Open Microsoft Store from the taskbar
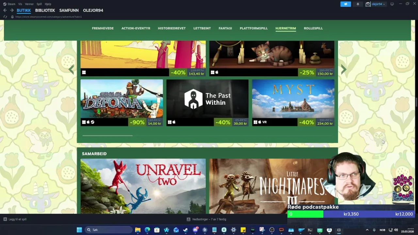 click(x=157, y=230)
